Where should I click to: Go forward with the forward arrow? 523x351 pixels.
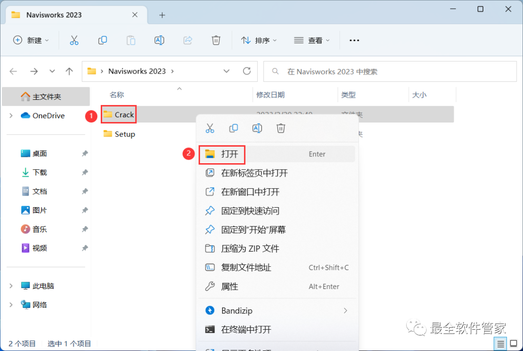click(x=34, y=71)
